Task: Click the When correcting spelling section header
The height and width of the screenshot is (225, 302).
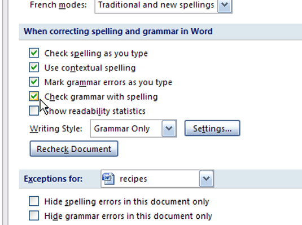Action: [118, 31]
